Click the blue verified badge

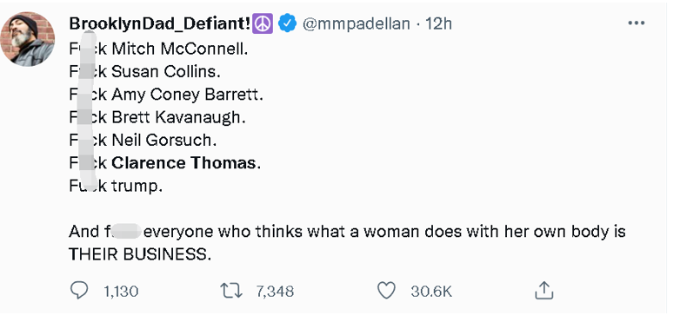tap(287, 23)
